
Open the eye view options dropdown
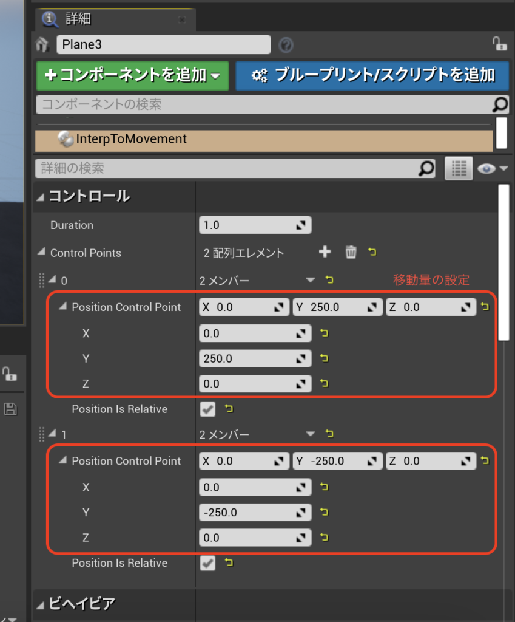[x=491, y=168]
